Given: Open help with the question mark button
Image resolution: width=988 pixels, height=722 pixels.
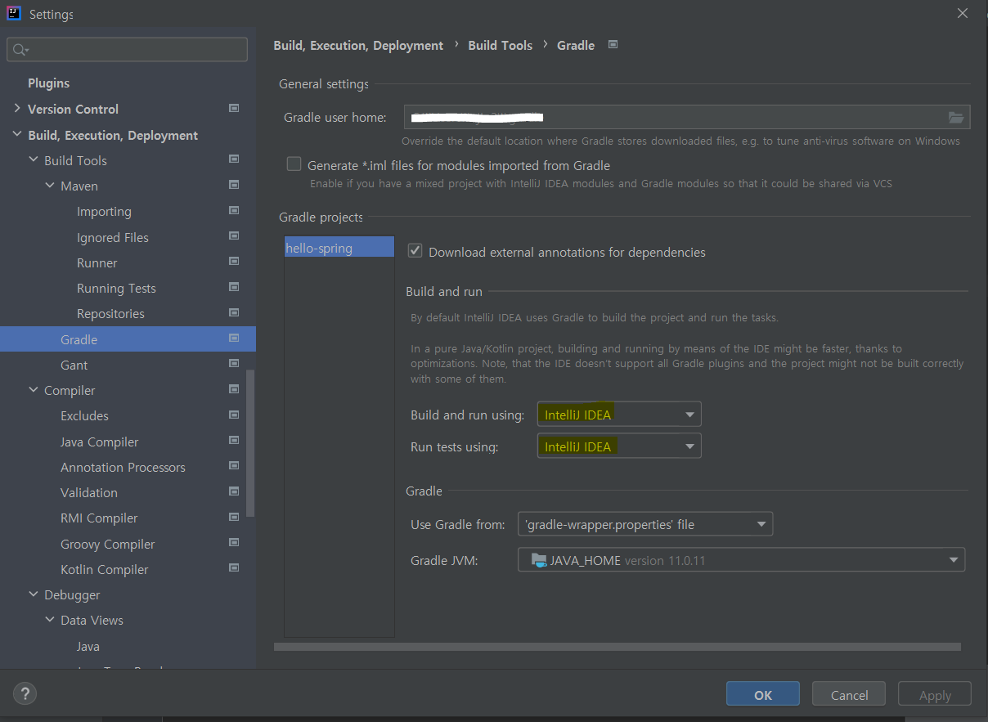Looking at the screenshot, I should (x=25, y=694).
